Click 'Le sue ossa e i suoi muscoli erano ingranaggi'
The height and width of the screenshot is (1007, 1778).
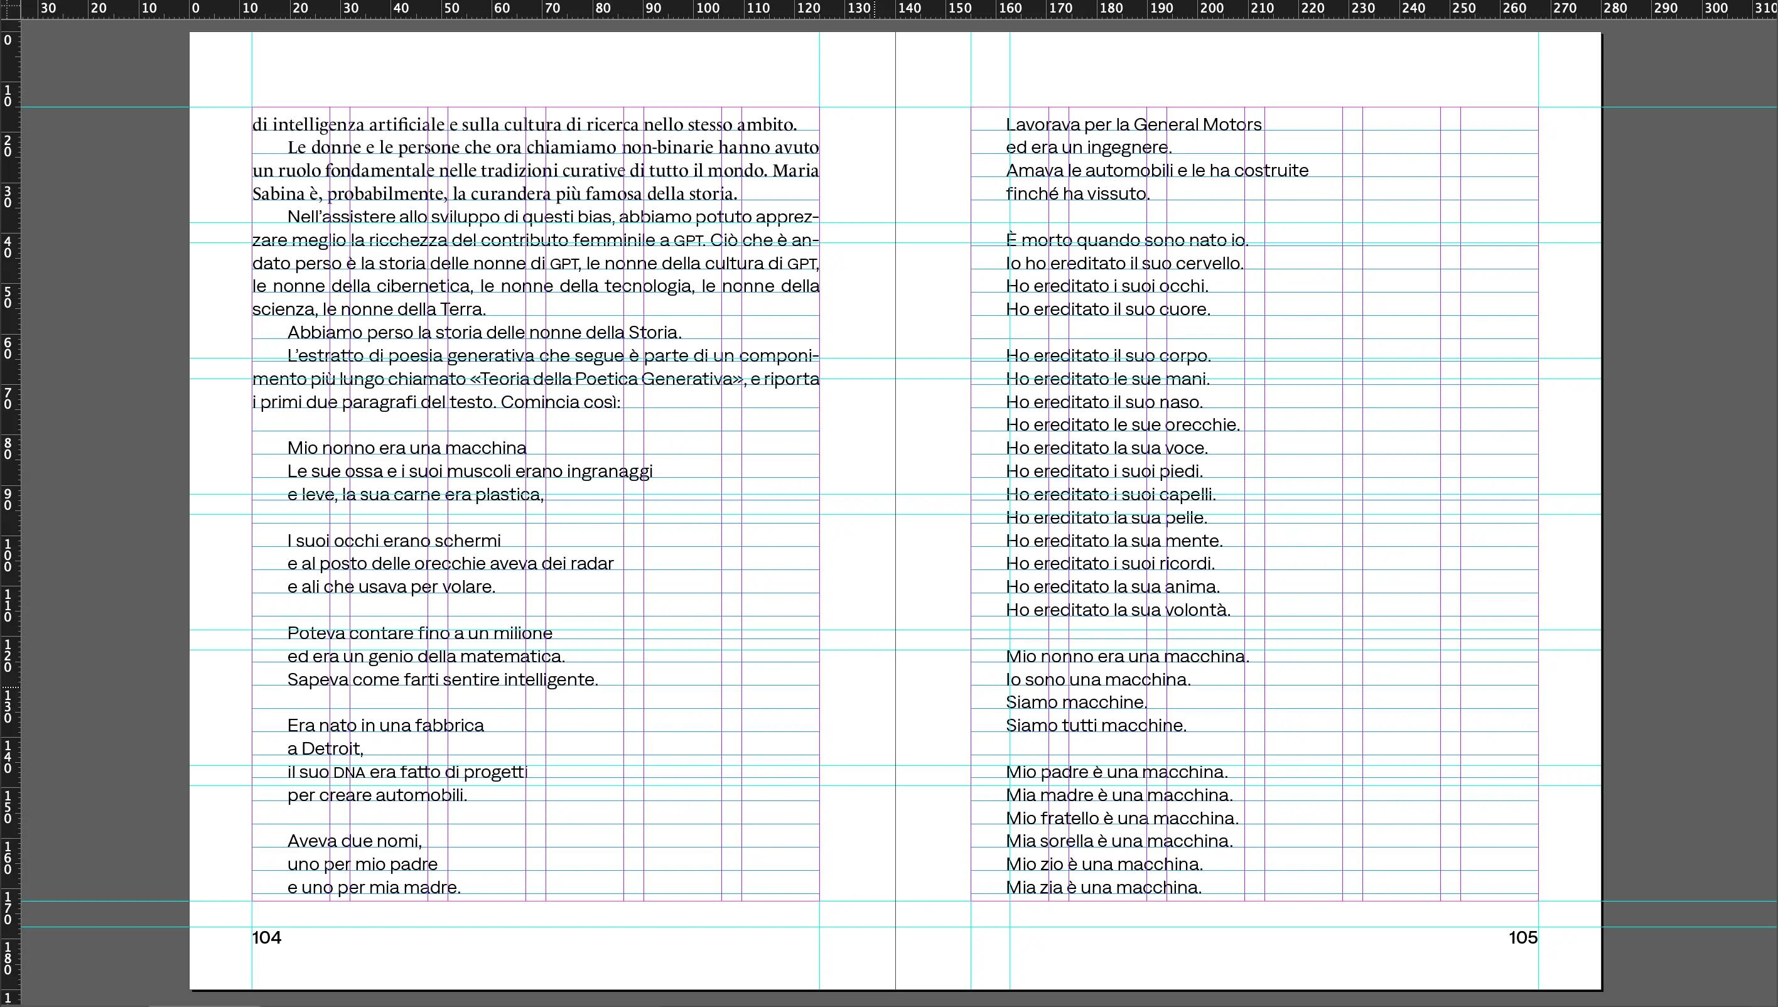(470, 471)
